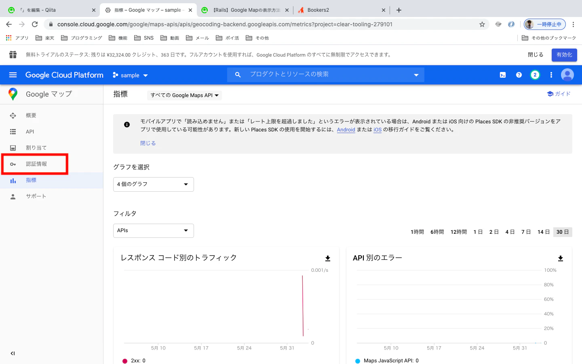Image resolution: width=582 pixels, height=364 pixels.
Task: Expand the search bar dropdown arrow
Action: 416,75
